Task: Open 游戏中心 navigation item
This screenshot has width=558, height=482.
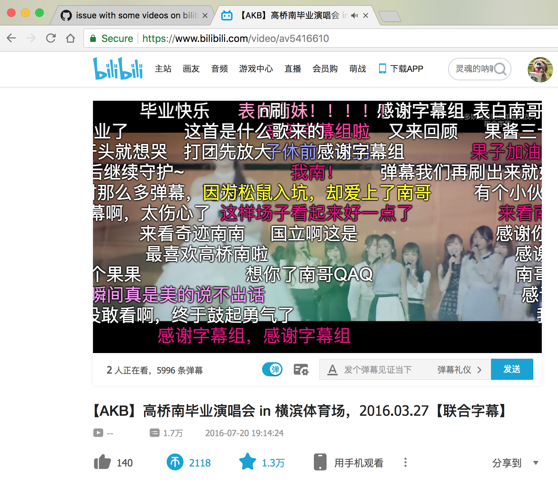Action: point(256,69)
